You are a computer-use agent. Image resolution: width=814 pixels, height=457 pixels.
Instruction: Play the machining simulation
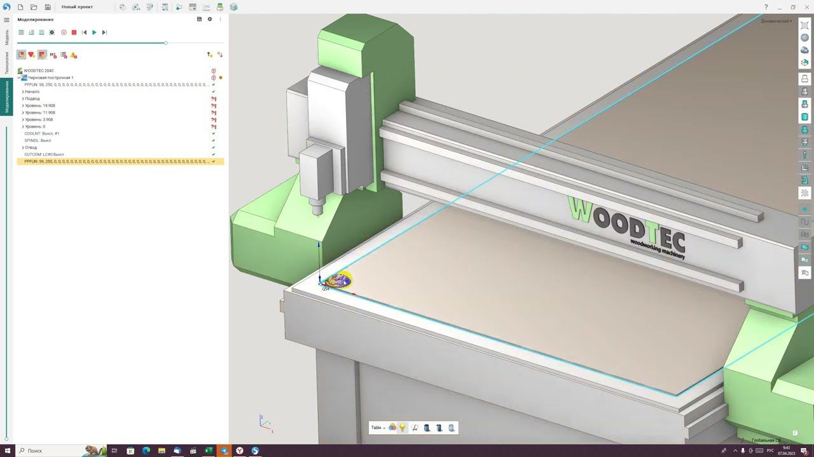tap(94, 32)
